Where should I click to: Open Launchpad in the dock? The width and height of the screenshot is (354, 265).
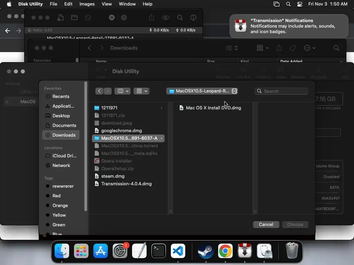pyautogui.click(x=81, y=251)
